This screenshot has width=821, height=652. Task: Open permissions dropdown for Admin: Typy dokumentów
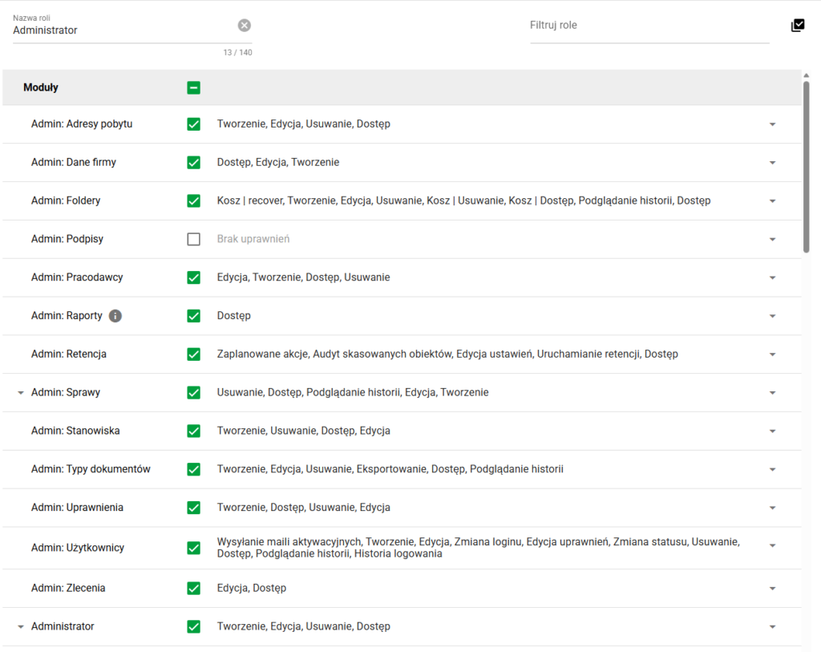(x=772, y=469)
